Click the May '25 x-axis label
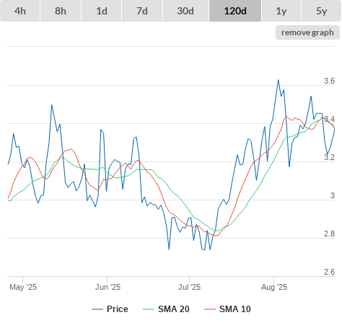Image resolution: width=342 pixels, height=328 pixels. click(x=23, y=287)
